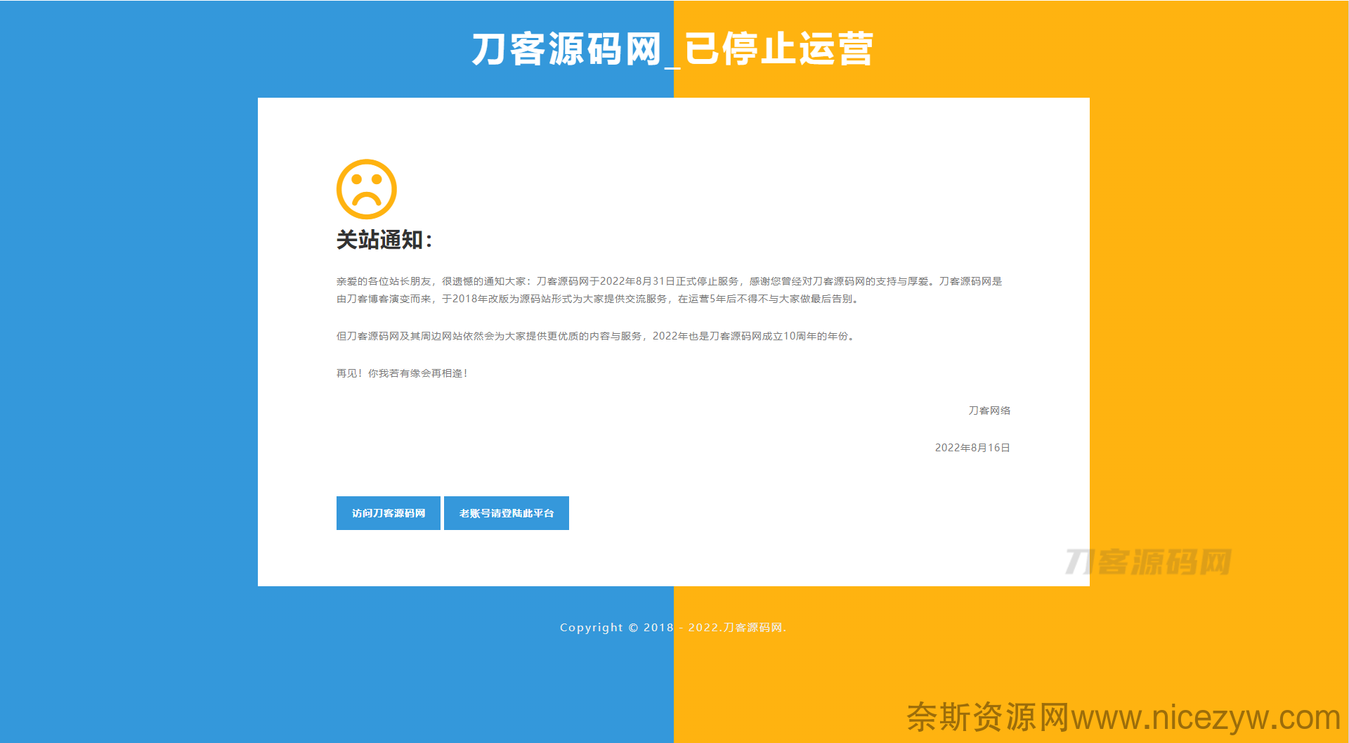Click the paragraph beginning 但刀客源码网及其周边网站
The width and height of the screenshot is (1349, 743).
pos(597,336)
